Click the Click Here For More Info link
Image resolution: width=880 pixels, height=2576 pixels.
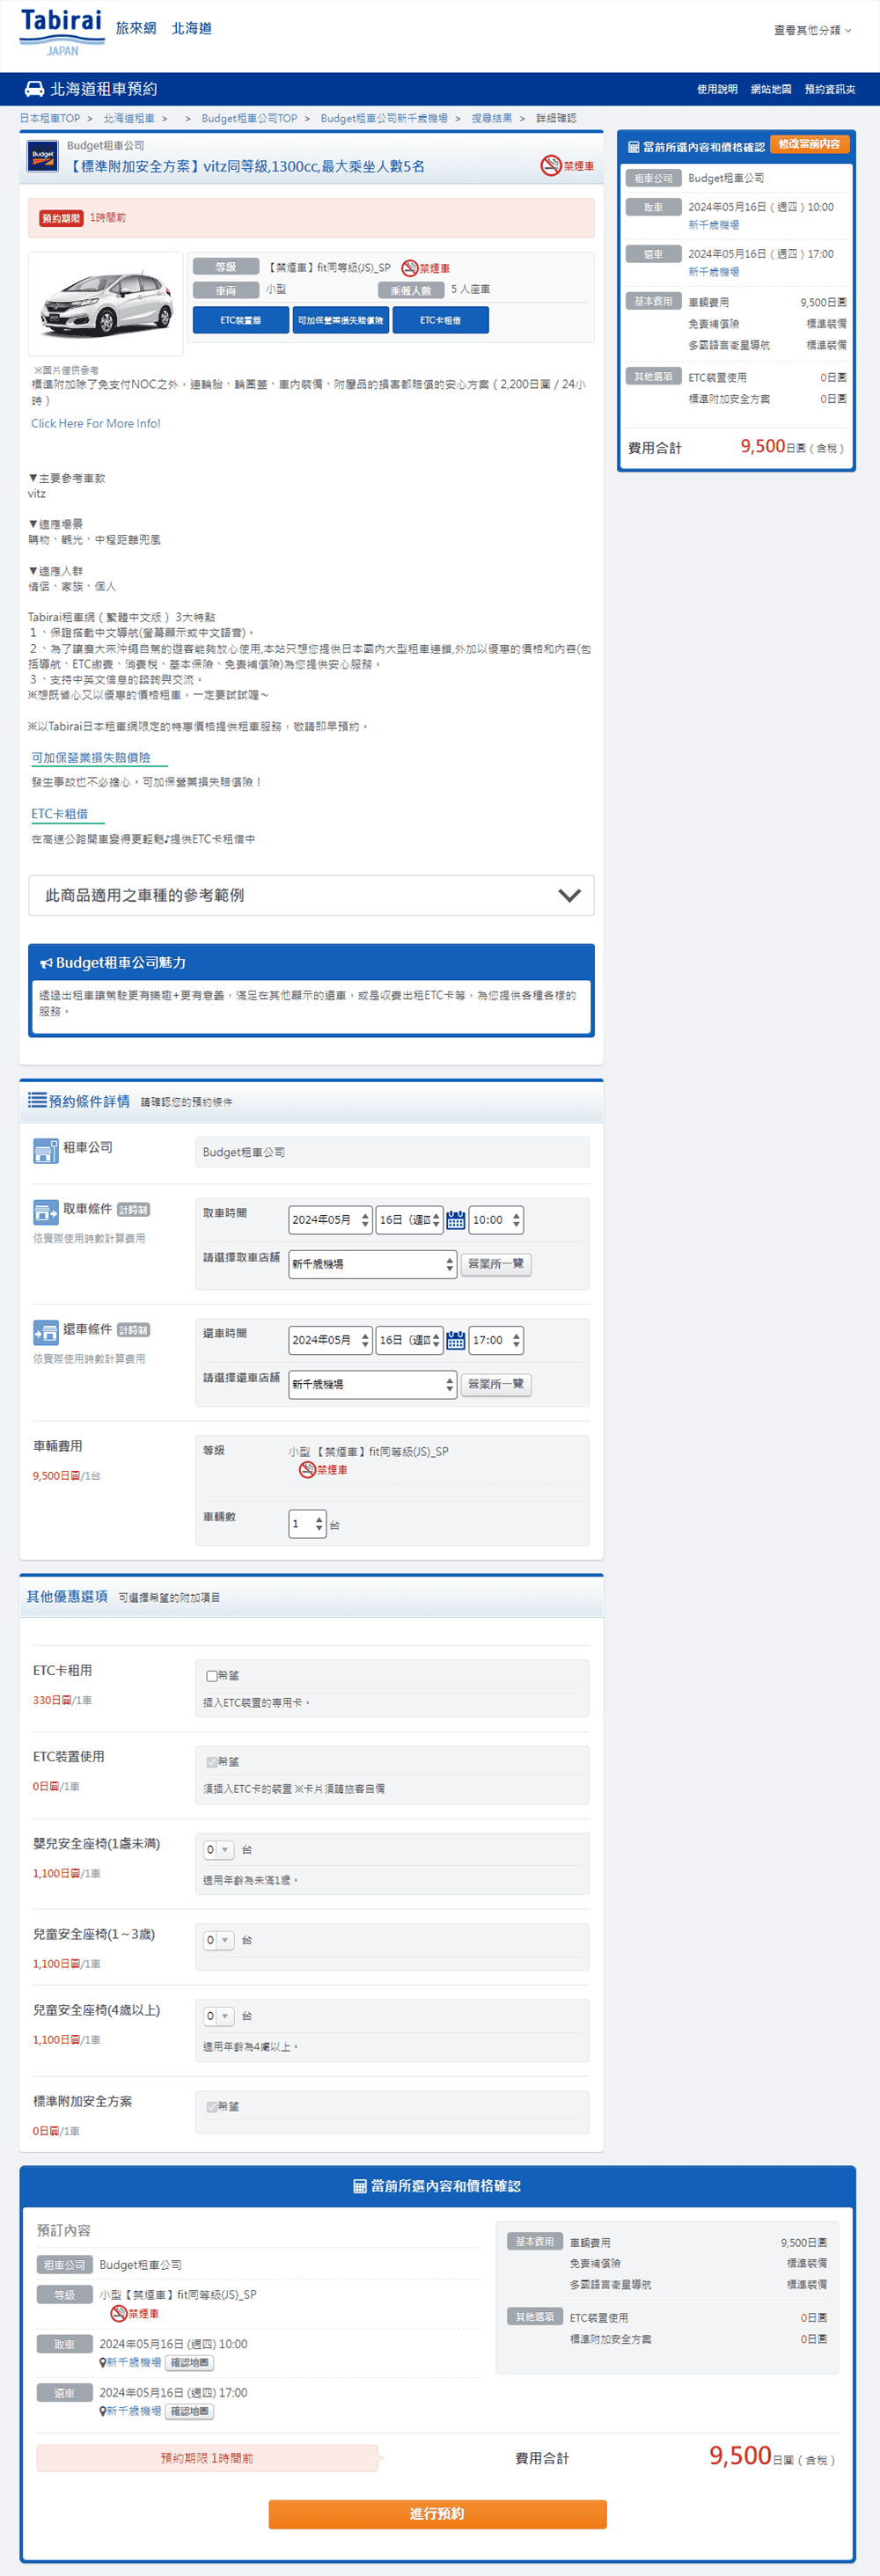click(96, 423)
